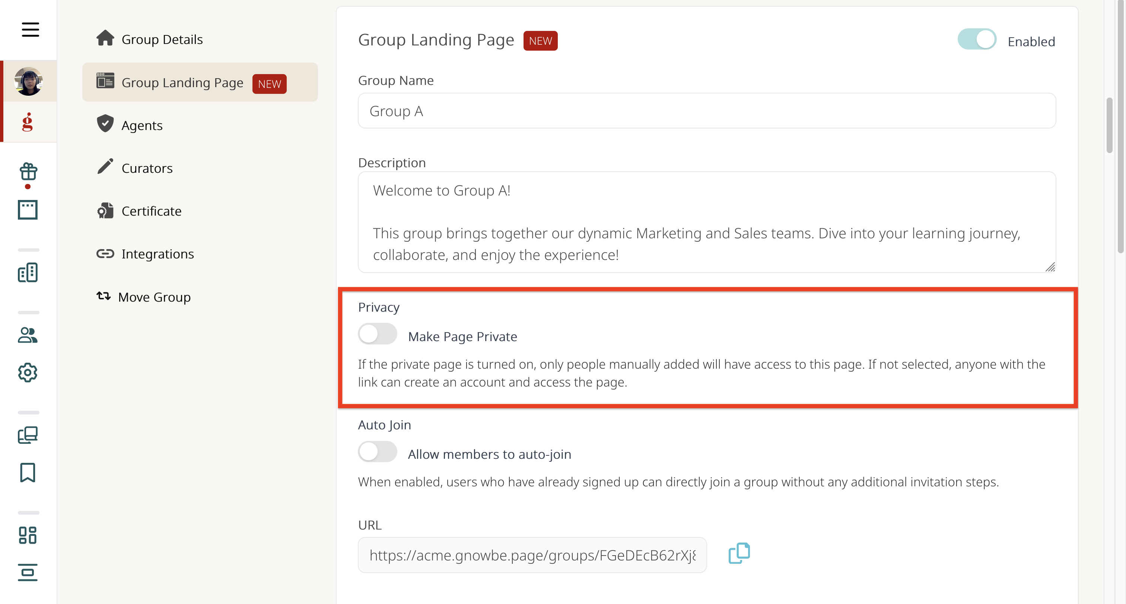
Task: Click the shield icon beside Agents
Action: coord(105,124)
